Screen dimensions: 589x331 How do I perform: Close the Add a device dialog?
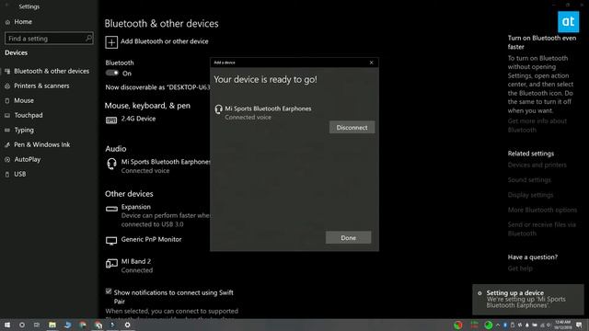(371, 63)
